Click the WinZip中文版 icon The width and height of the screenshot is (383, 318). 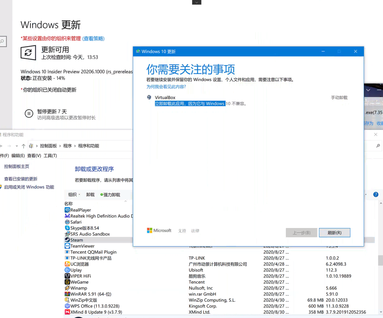[x=67, y=300]
